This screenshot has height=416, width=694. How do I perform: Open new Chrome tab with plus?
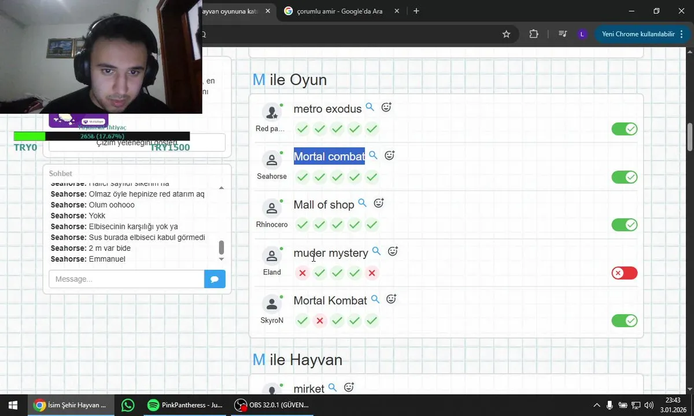[x=416, y=11]
